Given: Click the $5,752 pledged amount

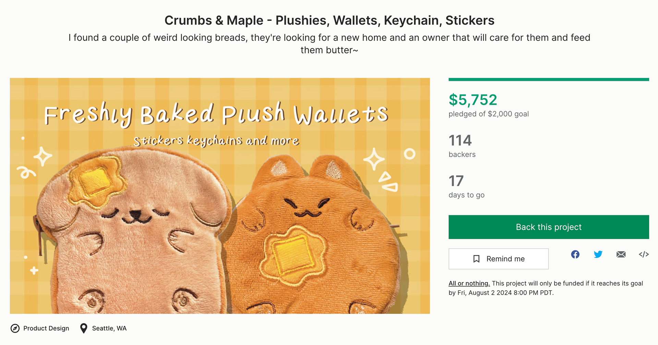Looking at the screenshot, I should pos(473,100).
